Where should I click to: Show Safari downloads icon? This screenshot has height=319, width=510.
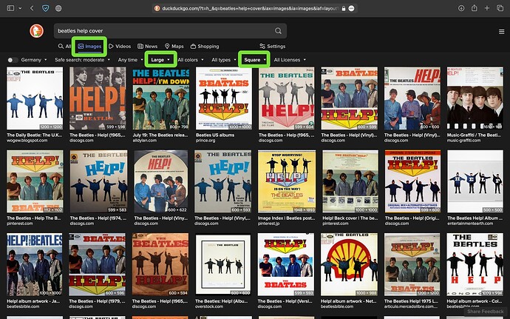click(461, 8)
